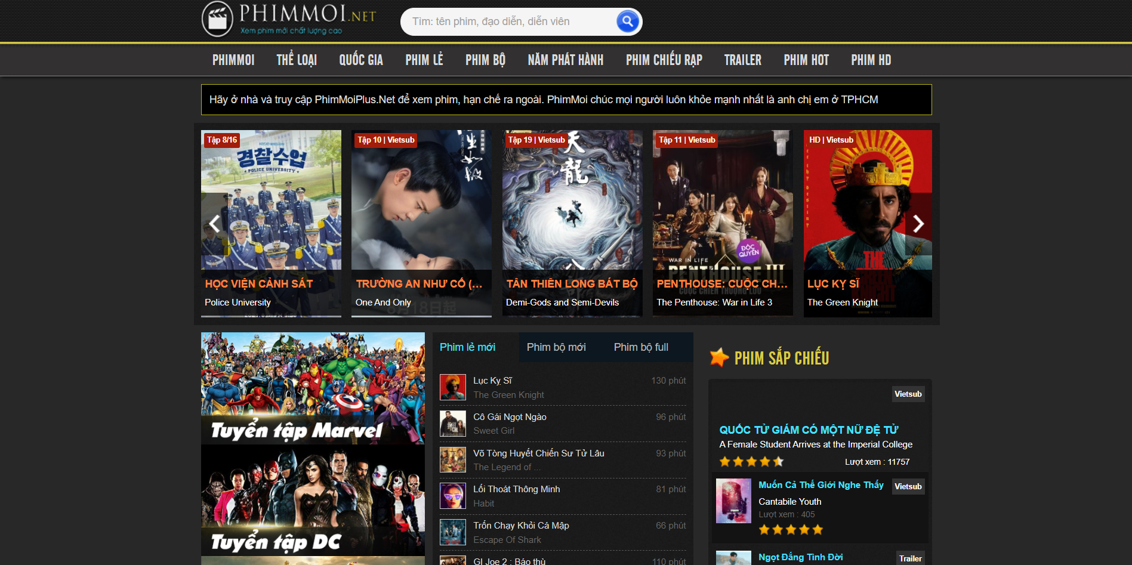Go to previous slide in carousel

214,224
